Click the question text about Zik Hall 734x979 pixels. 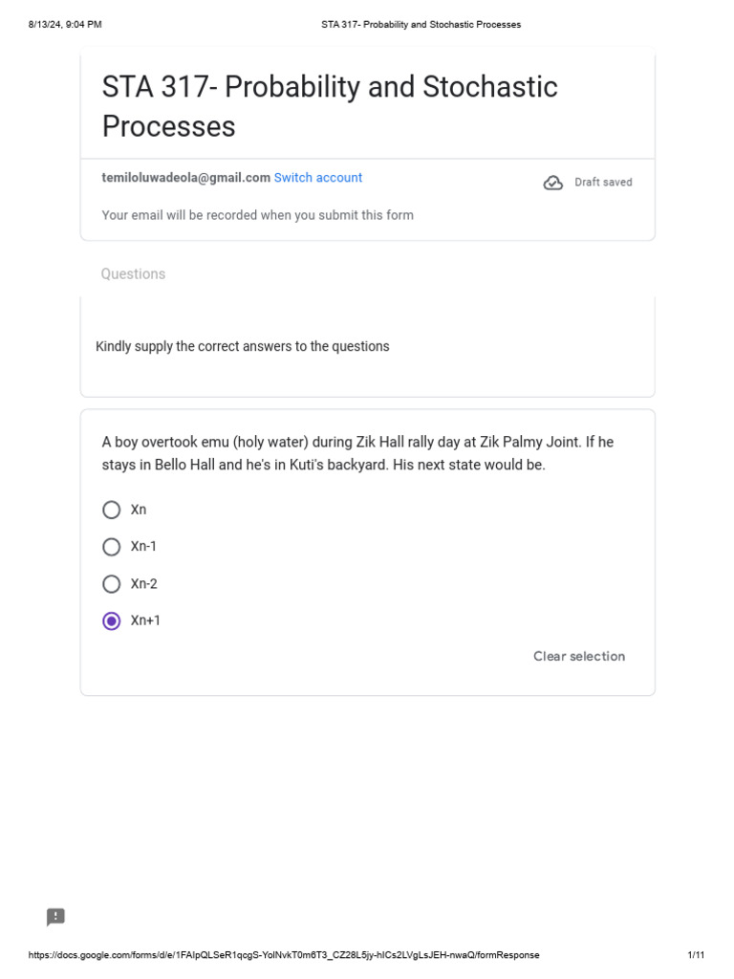[x=357, y=454]
